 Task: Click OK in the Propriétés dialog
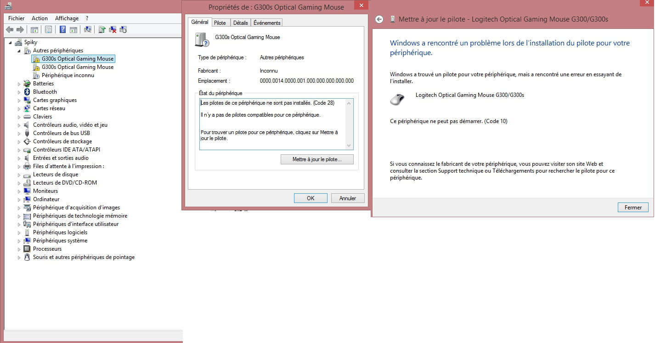(x=311, y=198)
